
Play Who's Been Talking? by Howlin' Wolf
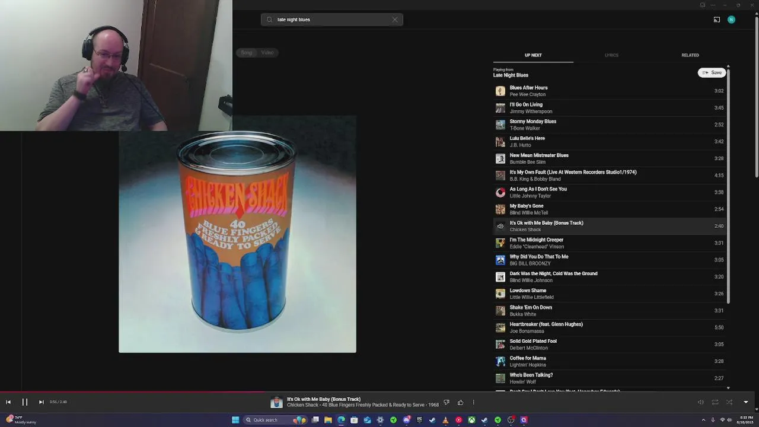(x=610, y=378)
